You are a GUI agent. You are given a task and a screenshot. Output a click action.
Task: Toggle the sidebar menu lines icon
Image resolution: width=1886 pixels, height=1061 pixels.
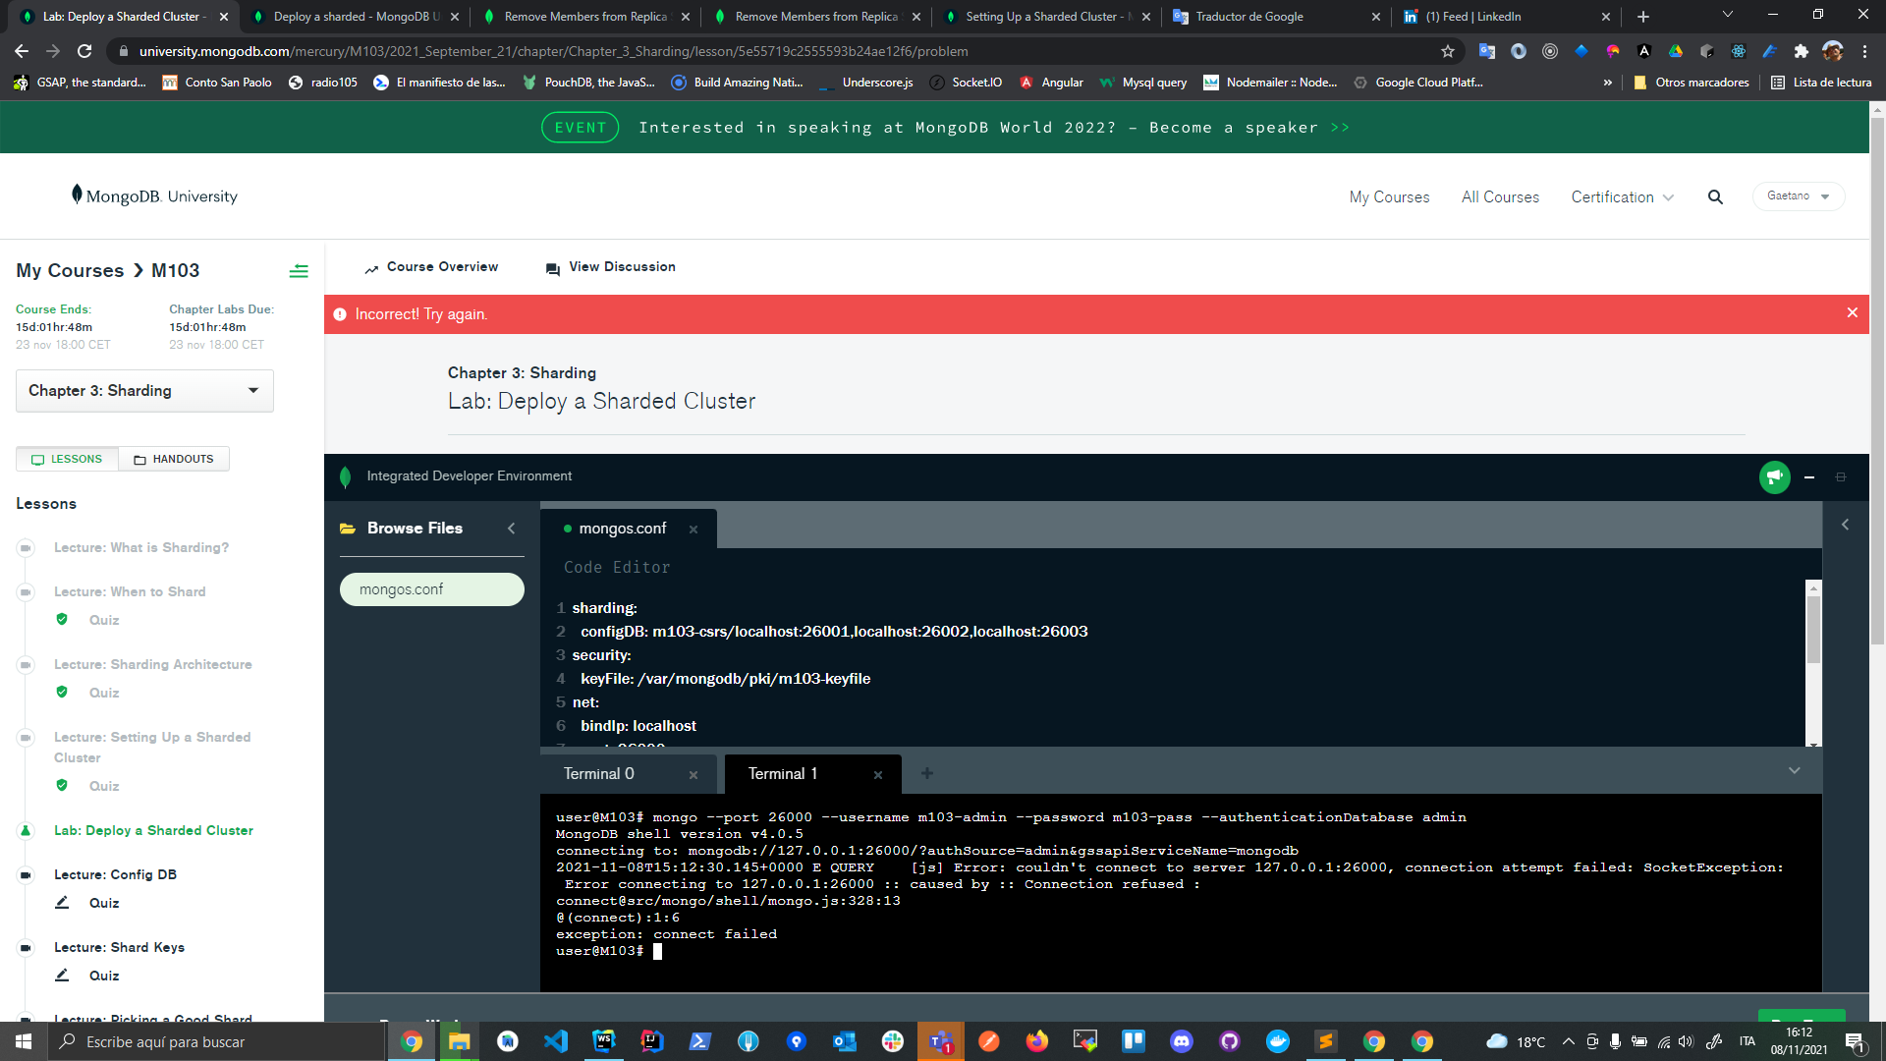(299, 271)
